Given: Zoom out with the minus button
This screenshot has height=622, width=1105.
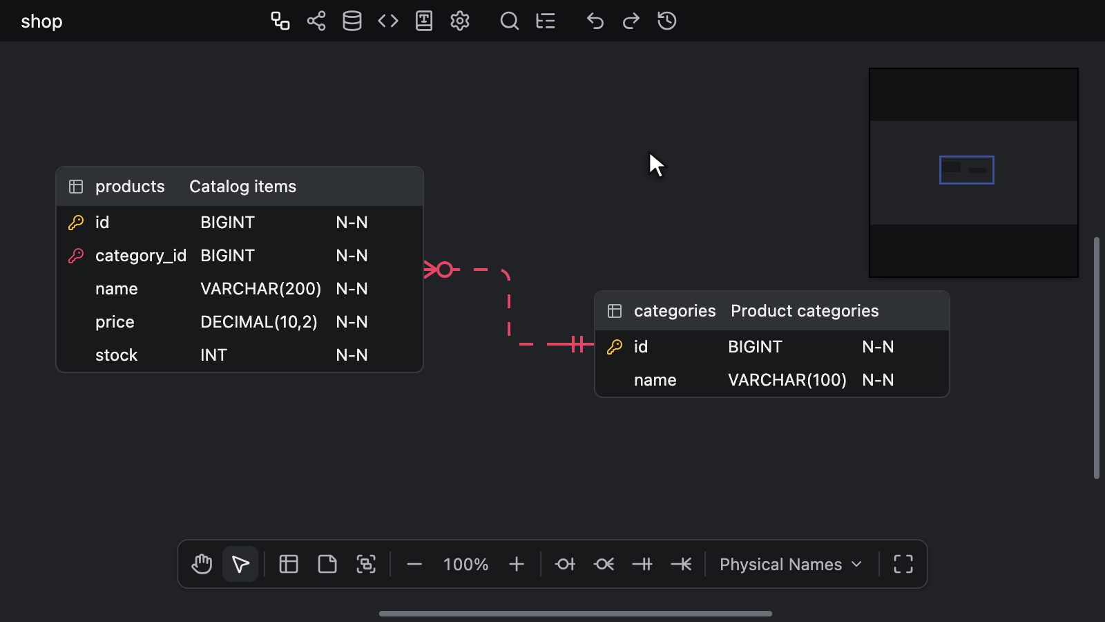Looking at the screenshot, I should [414, 564].
